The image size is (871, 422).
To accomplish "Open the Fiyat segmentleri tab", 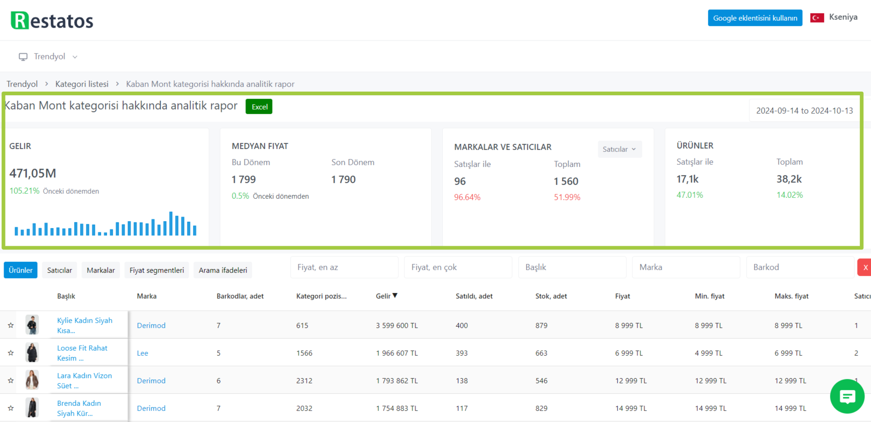I will coord(157,270).
